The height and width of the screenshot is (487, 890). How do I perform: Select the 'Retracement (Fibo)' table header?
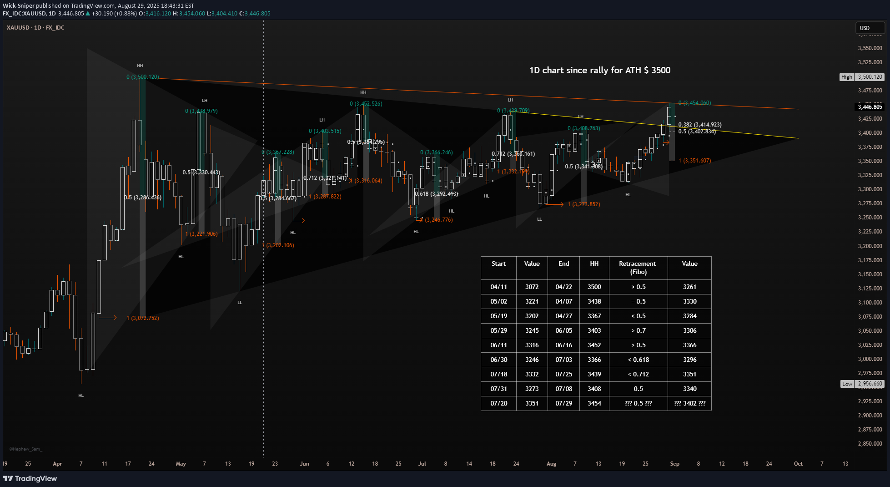pos(638,268)
